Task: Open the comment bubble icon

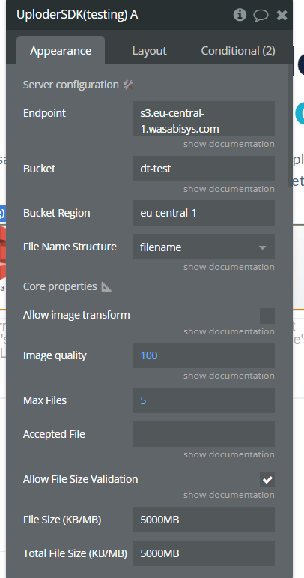Action: [261, 16]
